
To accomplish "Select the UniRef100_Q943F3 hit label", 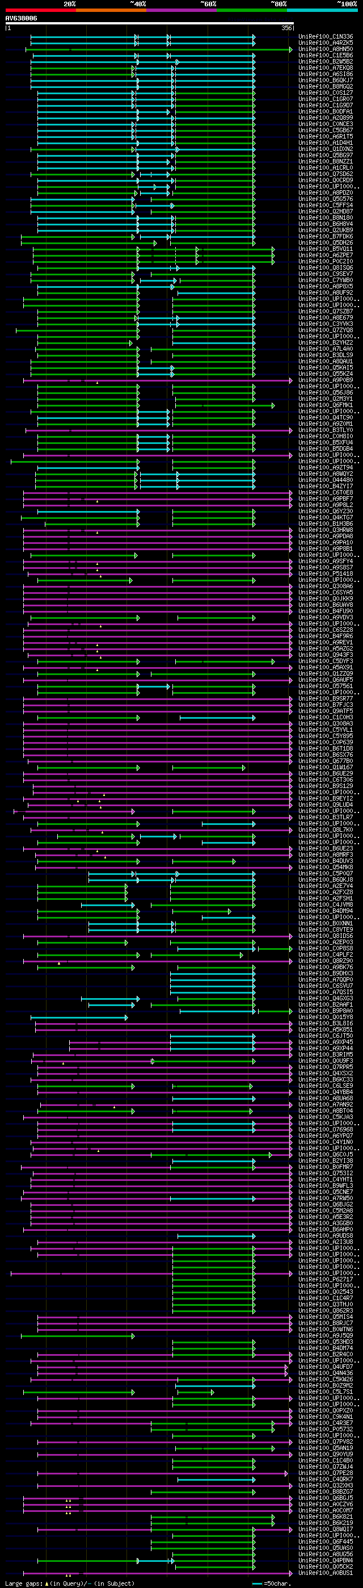I will (x=326, y=655).
